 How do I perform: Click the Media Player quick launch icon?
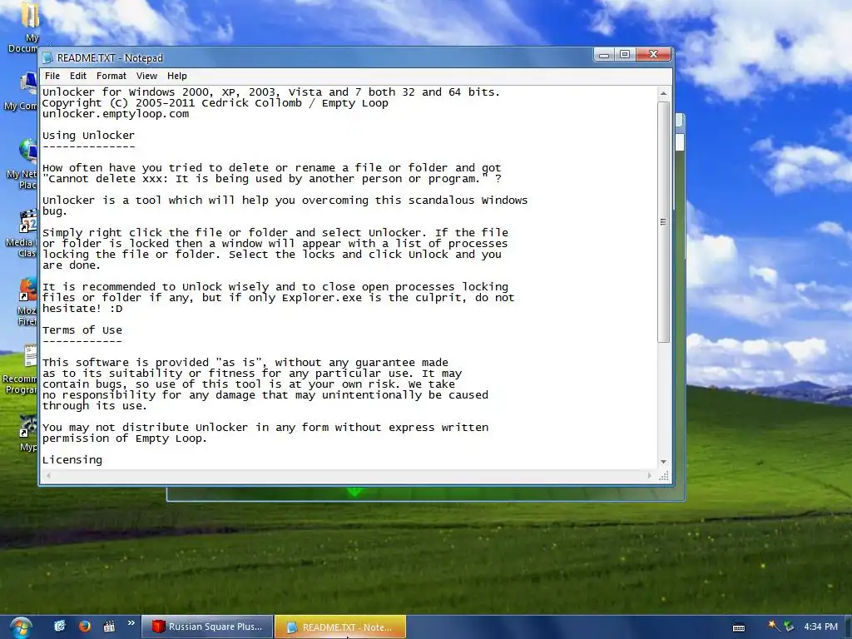(x=109, y=626)
